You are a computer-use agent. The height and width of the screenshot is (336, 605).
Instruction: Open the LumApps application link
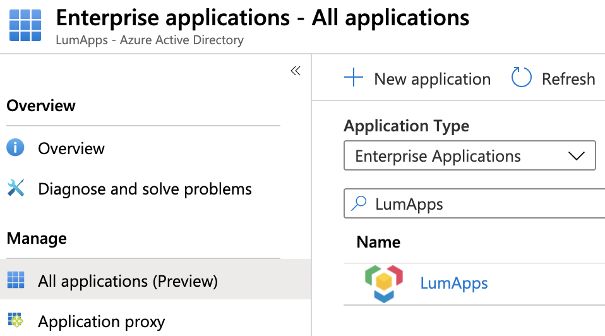tap(453, 283)
